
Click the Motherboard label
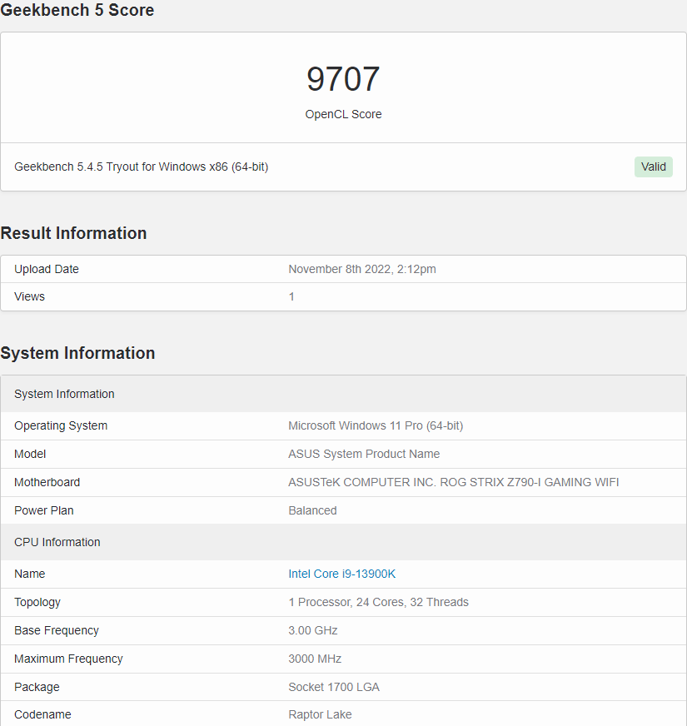47,482
